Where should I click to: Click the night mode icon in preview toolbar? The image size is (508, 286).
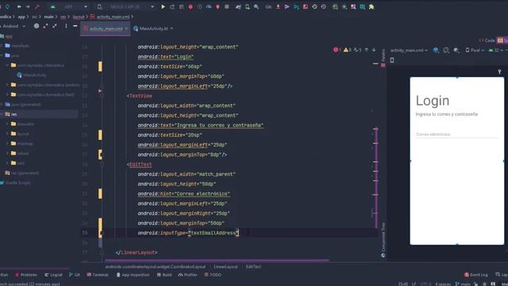click(x=456, y=50)
